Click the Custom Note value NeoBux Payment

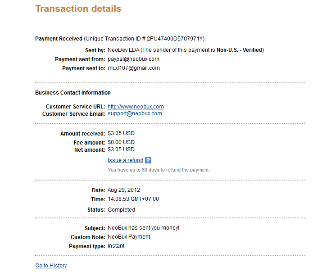click(x=129, y=237)
